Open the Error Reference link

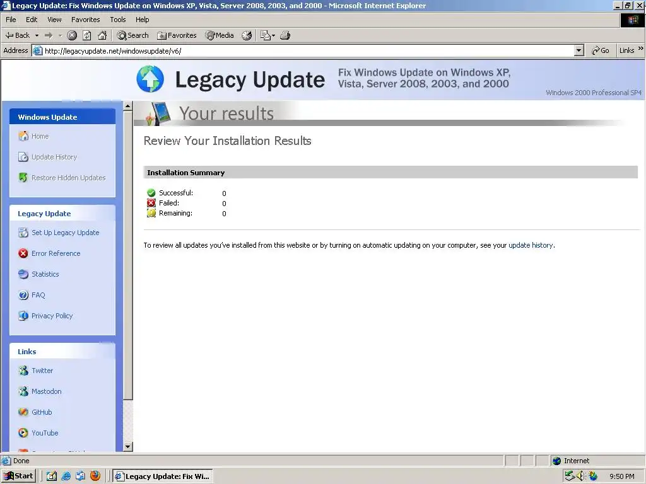(x=56, y=253)
